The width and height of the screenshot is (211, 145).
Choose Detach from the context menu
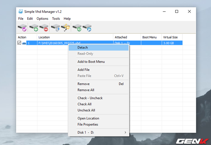(x=99, y=48)
